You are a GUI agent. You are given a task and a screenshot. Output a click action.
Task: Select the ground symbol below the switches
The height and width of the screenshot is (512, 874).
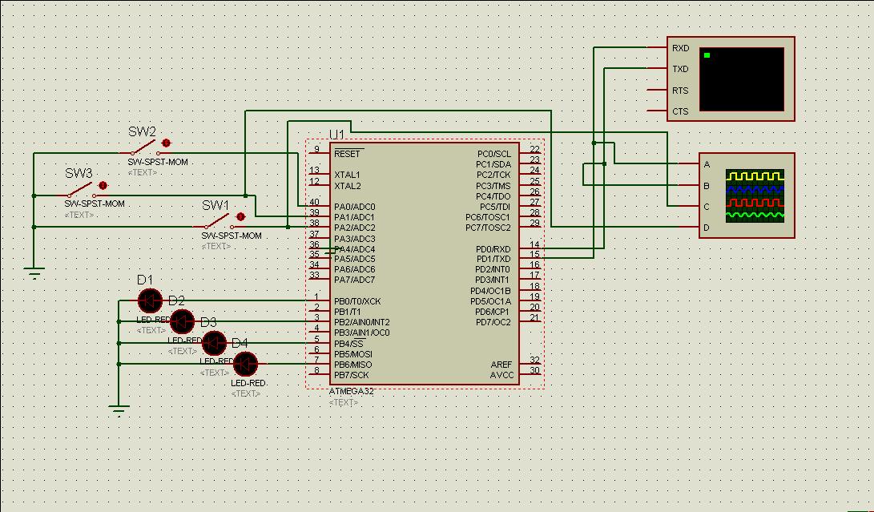tap(34, 273)
